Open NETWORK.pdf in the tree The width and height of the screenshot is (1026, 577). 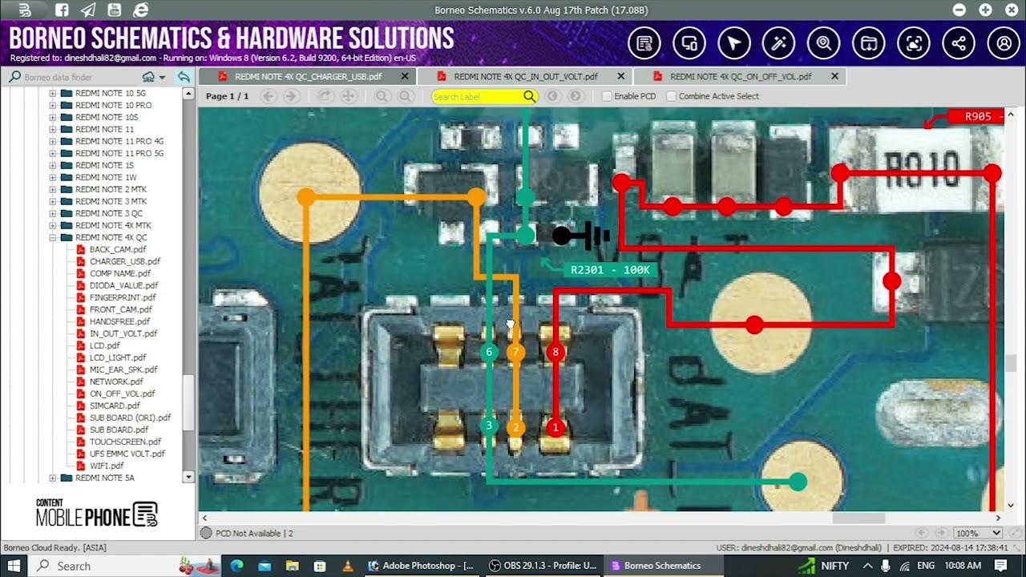[x=117, y=381]
